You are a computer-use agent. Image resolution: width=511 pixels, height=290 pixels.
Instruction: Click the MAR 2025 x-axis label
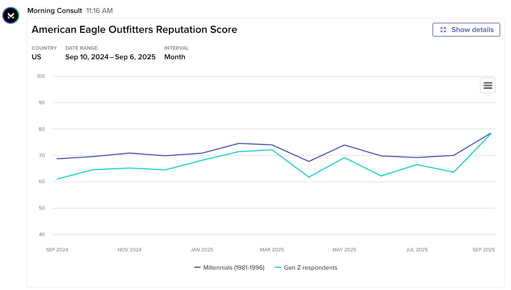coord(272,250)
